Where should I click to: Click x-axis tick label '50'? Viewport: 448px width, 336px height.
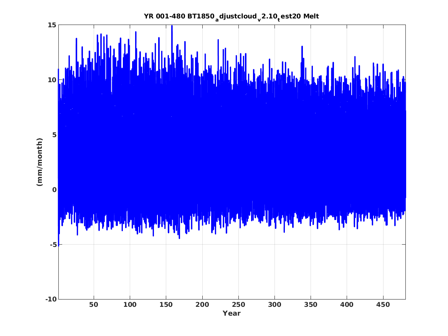94,305
